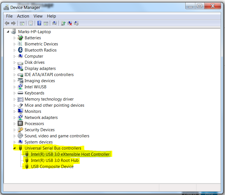This screenshot has height=195, width=225.
Task: Select the Disk drives label
Action: [x=34, y=62]
